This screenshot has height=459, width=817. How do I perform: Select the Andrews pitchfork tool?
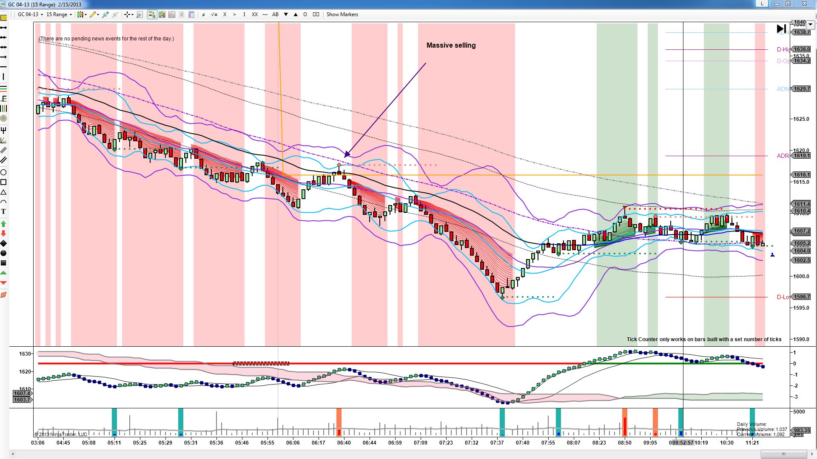[x=4, y=130]
